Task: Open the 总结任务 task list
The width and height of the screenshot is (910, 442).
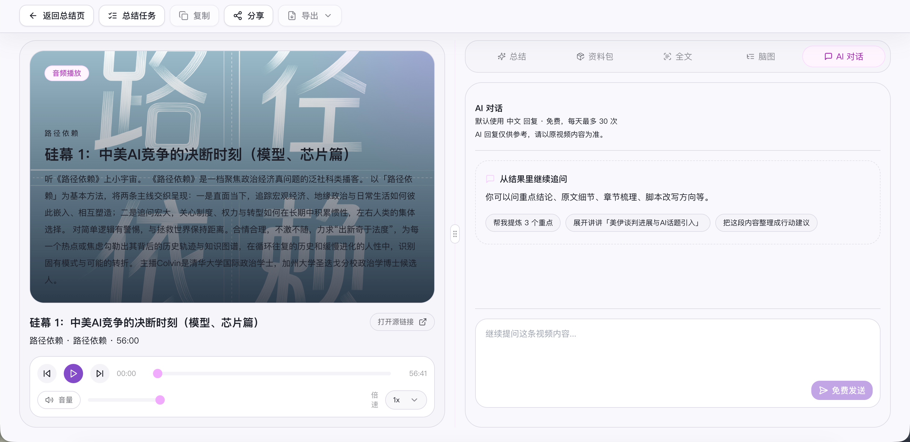Action: 132,16
